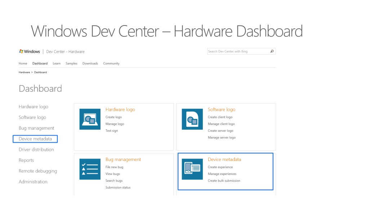Go to Samples in the top navigation
Image resolution: width=369 pixels, height=207 pixels.
pos(71,63)
